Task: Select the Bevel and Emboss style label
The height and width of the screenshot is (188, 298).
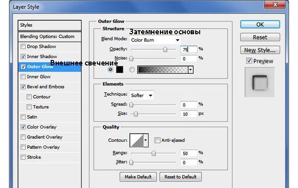Action: (x=46, y=87)
